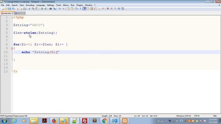Click 'Windows (CR LF)' in status bar

coord(183,116)
